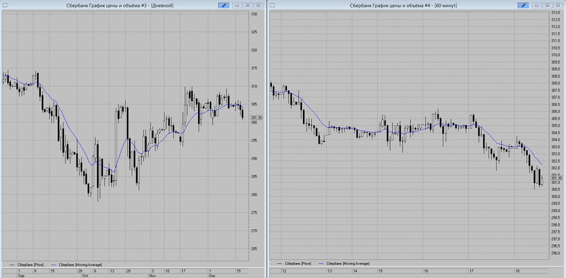Open system menu icon of the #4 60 минут window
Screen dimensions: 566x278
point(272,5)
